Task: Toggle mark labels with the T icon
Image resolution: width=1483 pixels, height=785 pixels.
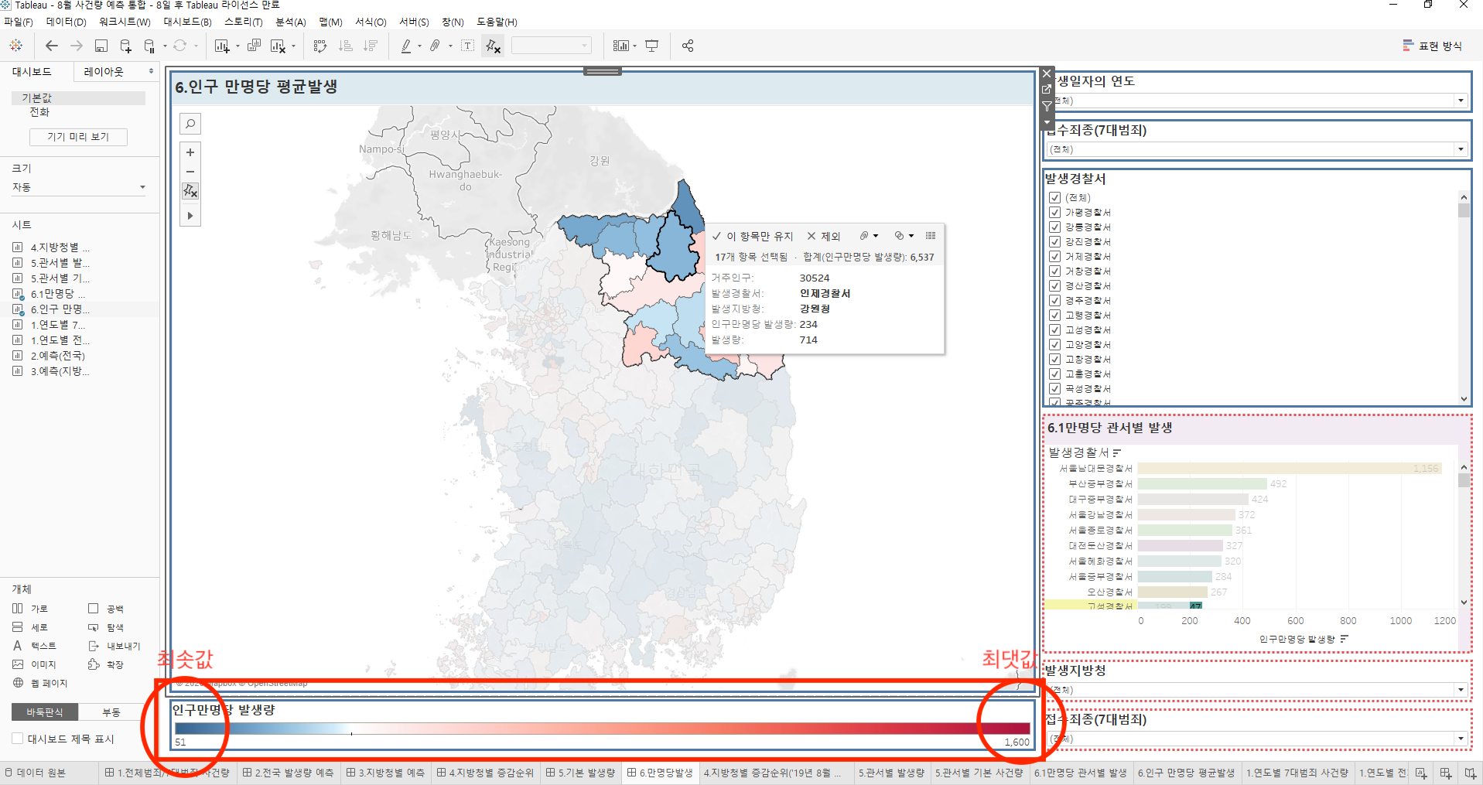Action: 468,46
